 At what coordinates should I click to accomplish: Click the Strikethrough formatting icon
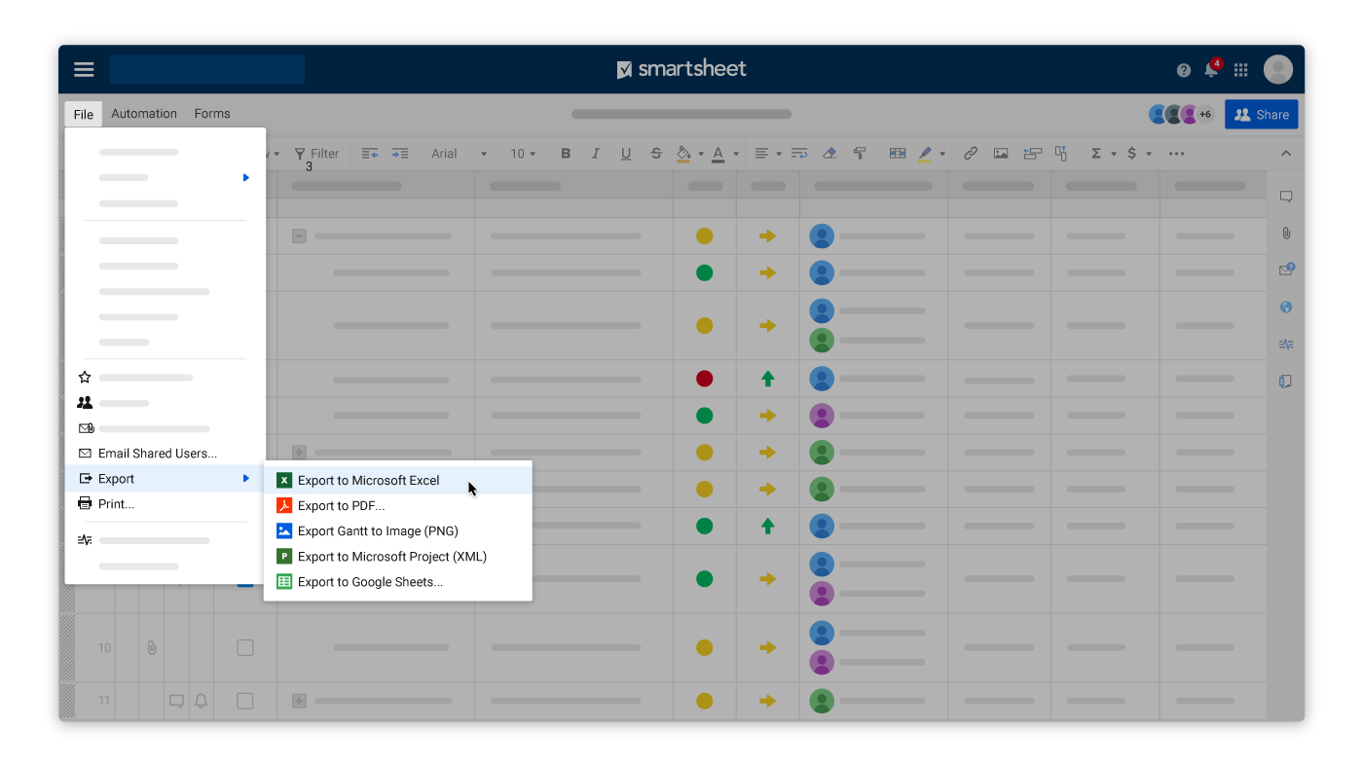(x=656, y=154)
